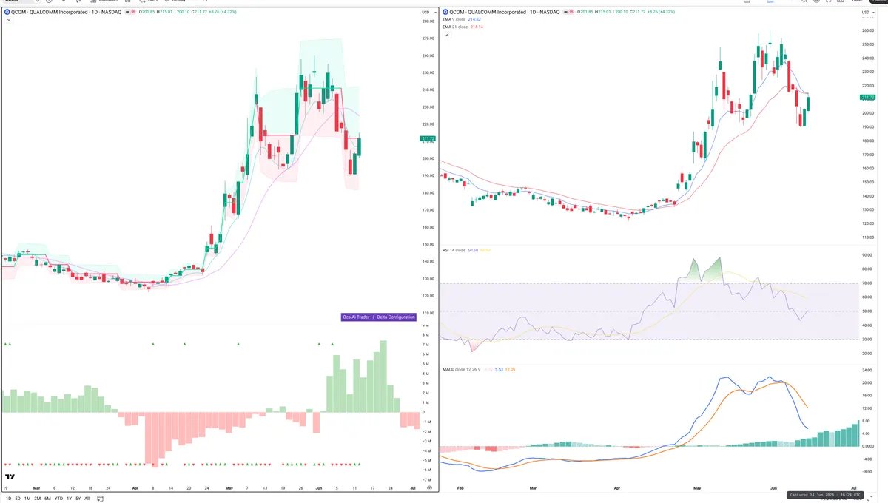Click the 70.00 level on RSI axis
888x503 pixels.
point(868,283)
